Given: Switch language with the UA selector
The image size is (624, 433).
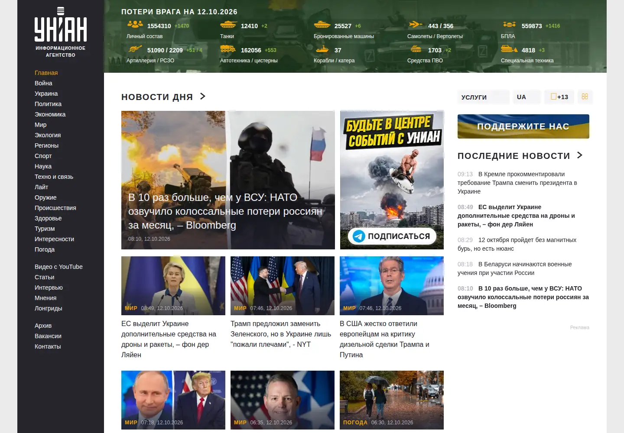Looking at the screenshot, I should point(526,97).
